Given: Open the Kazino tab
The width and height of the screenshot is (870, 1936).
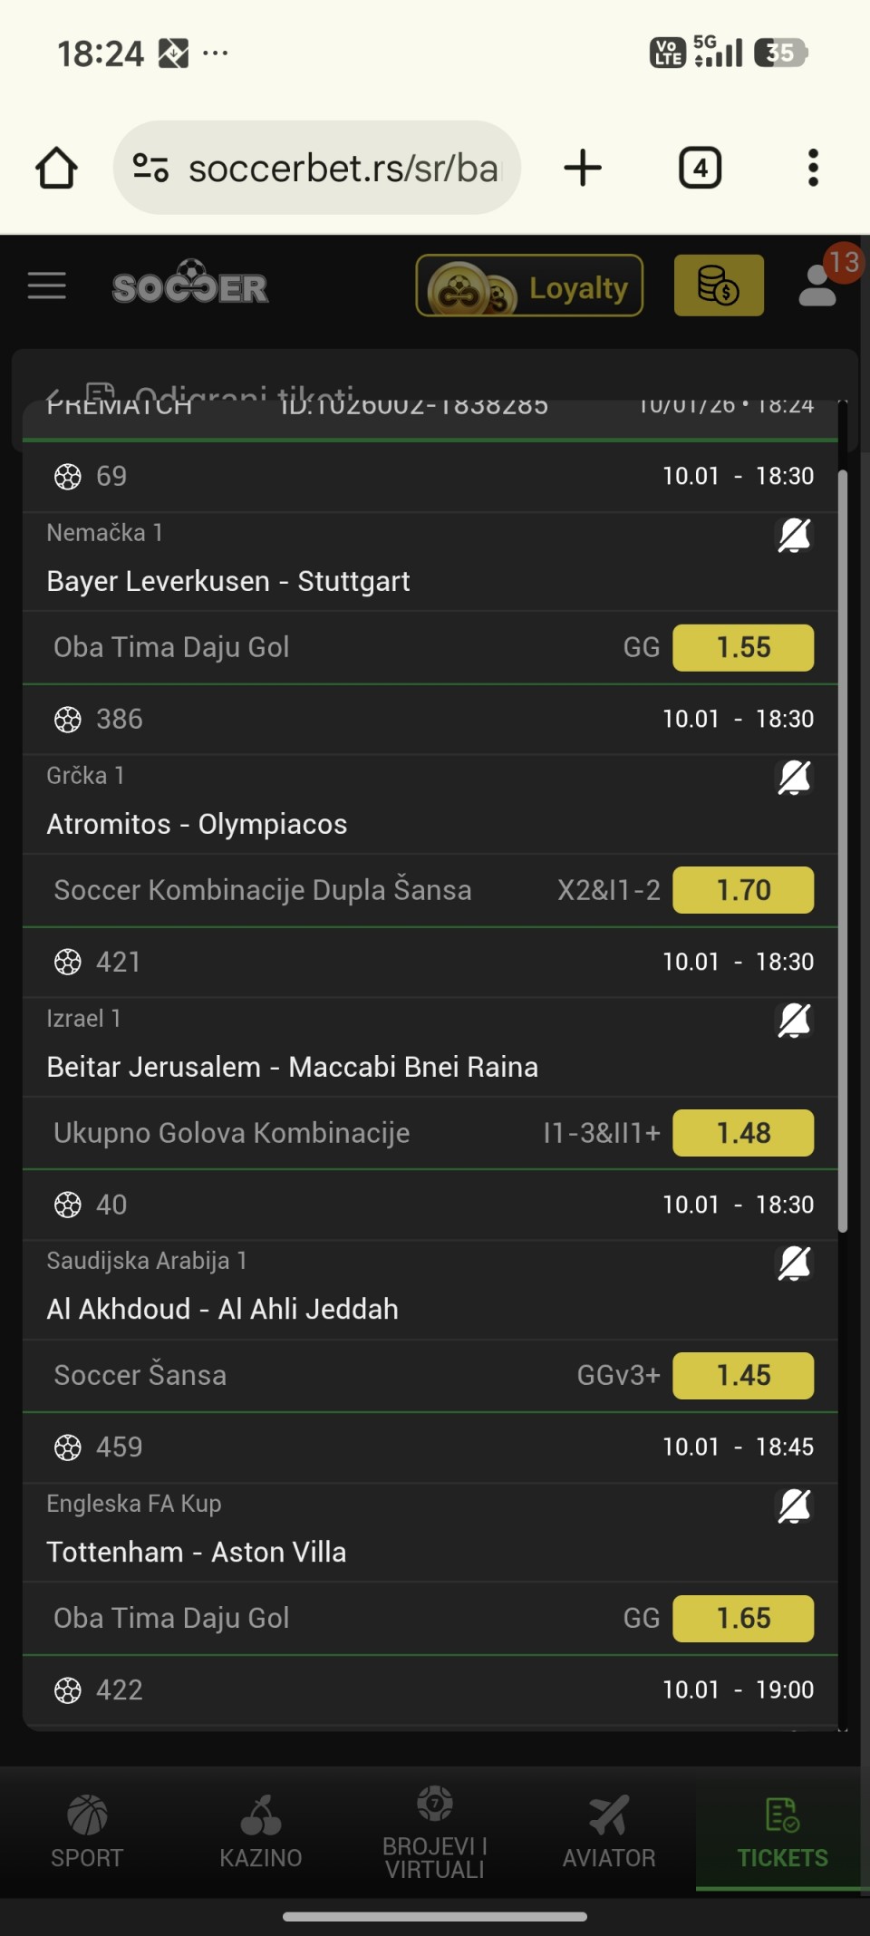Looking at the screenshot, I should pyautogui.click(x=261, y=1833).
